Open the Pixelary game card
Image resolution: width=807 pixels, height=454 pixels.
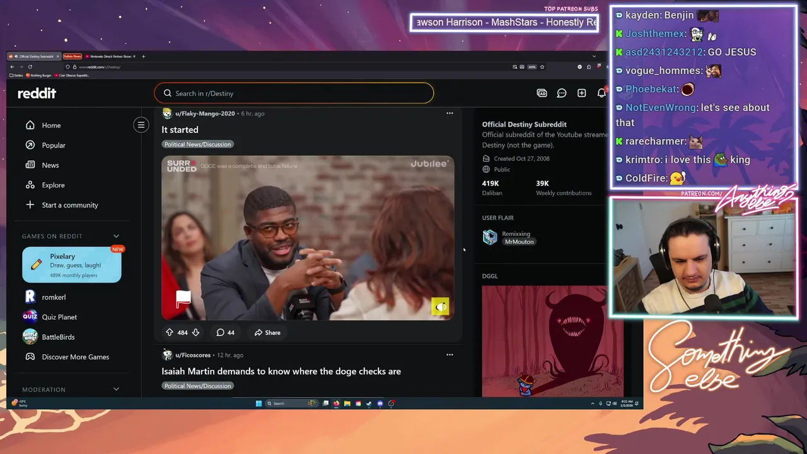click(72, 265)
